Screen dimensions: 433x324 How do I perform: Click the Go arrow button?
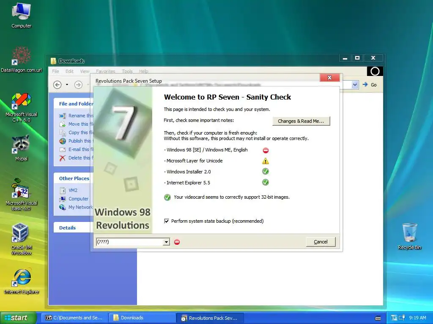click(370, 84)
